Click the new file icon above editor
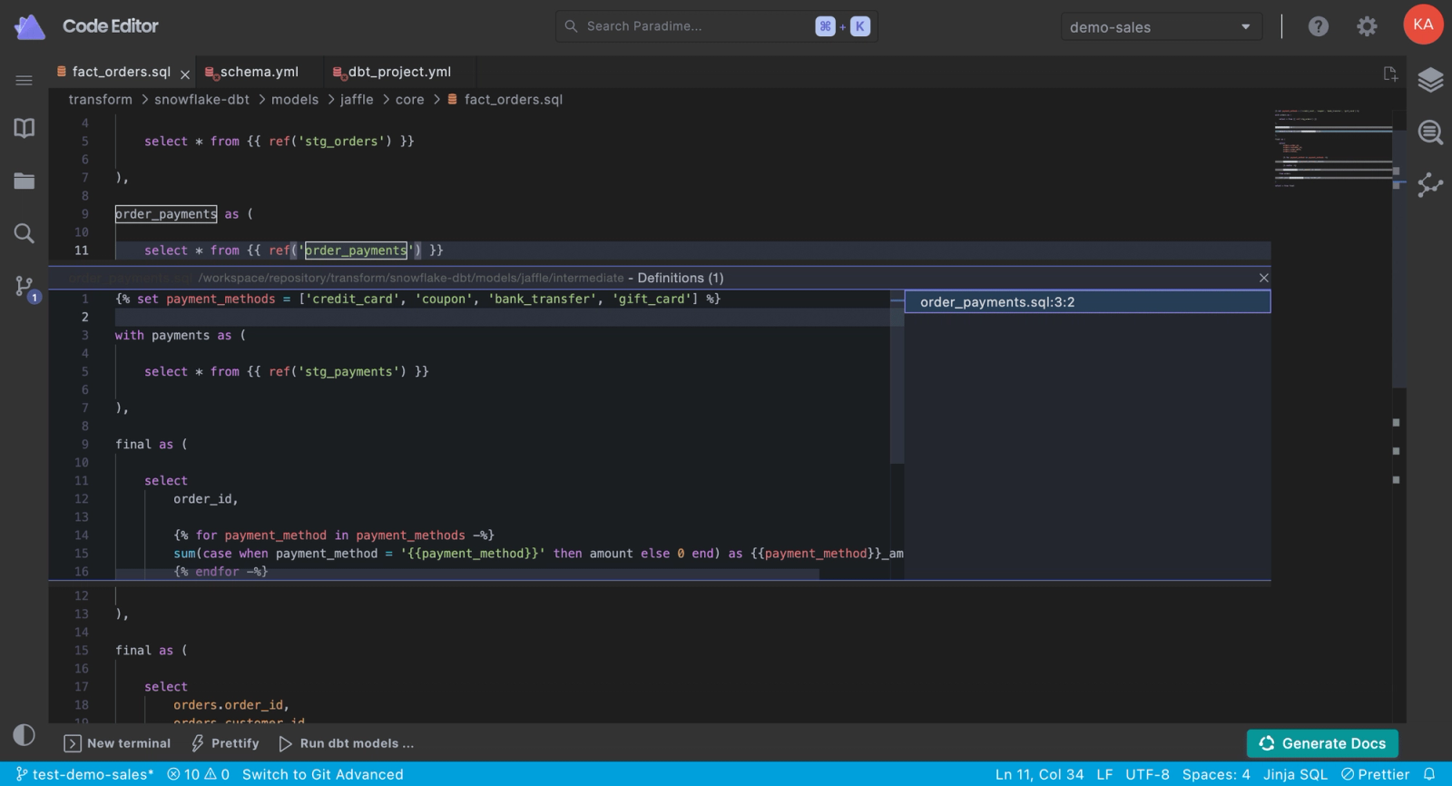Image resolution: width=1452 pixels, height=786 pixels. tap(1390, 74)
